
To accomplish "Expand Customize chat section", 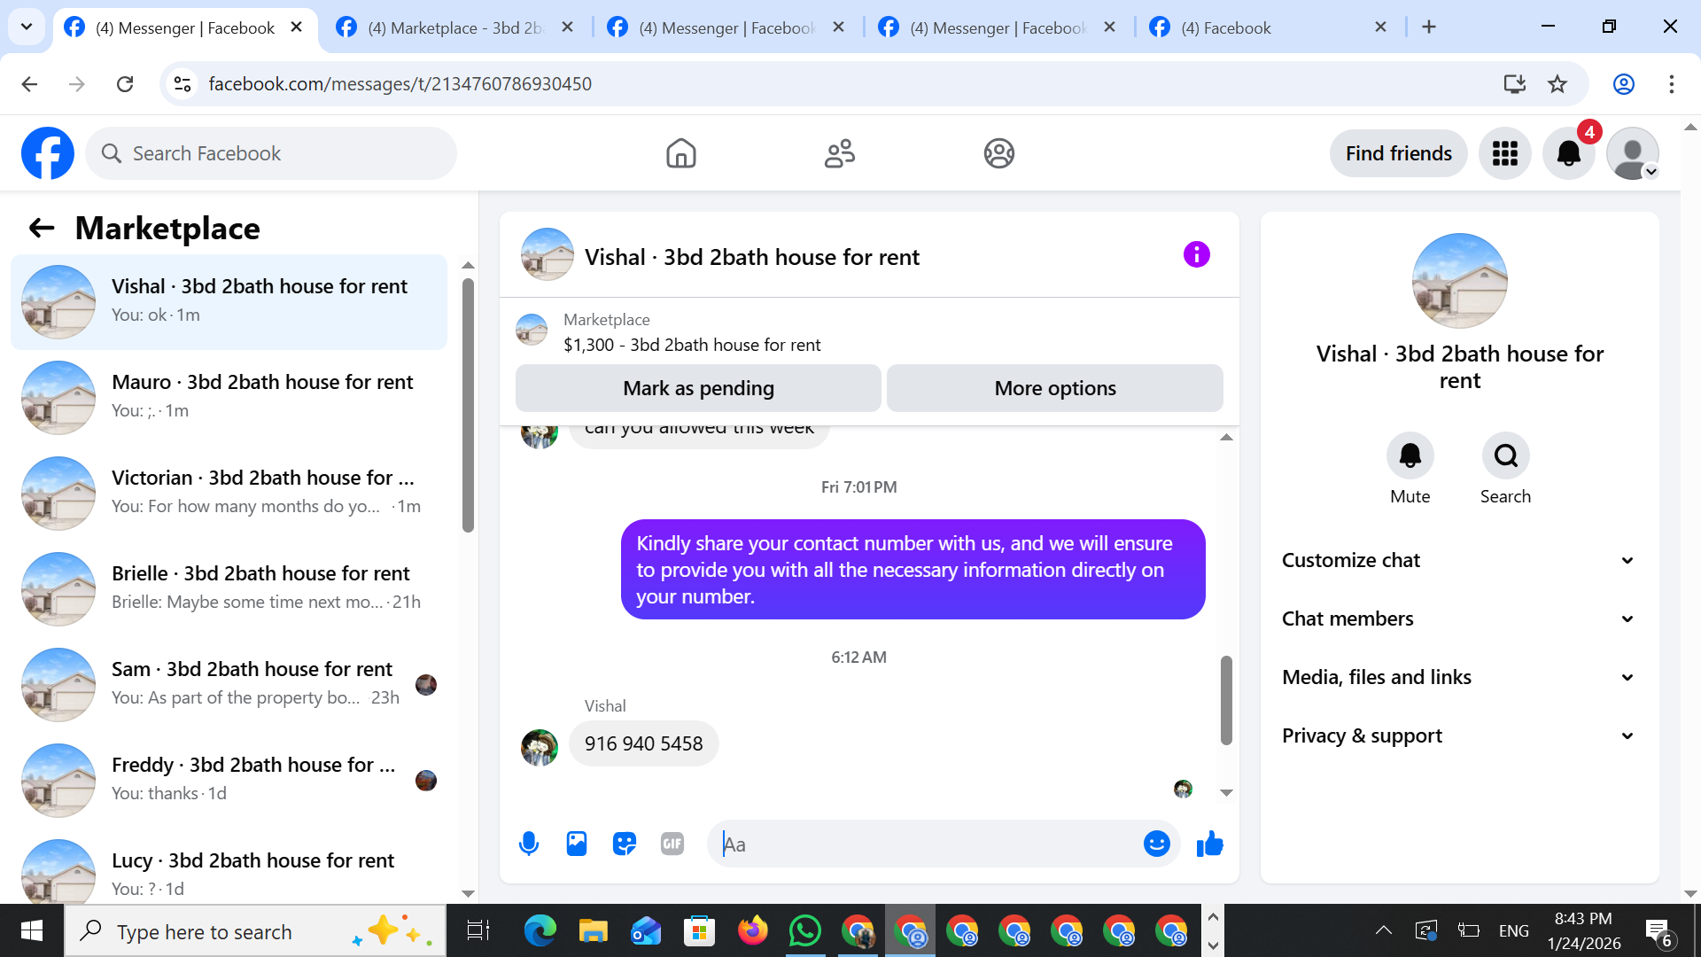I will (1459, 560).
